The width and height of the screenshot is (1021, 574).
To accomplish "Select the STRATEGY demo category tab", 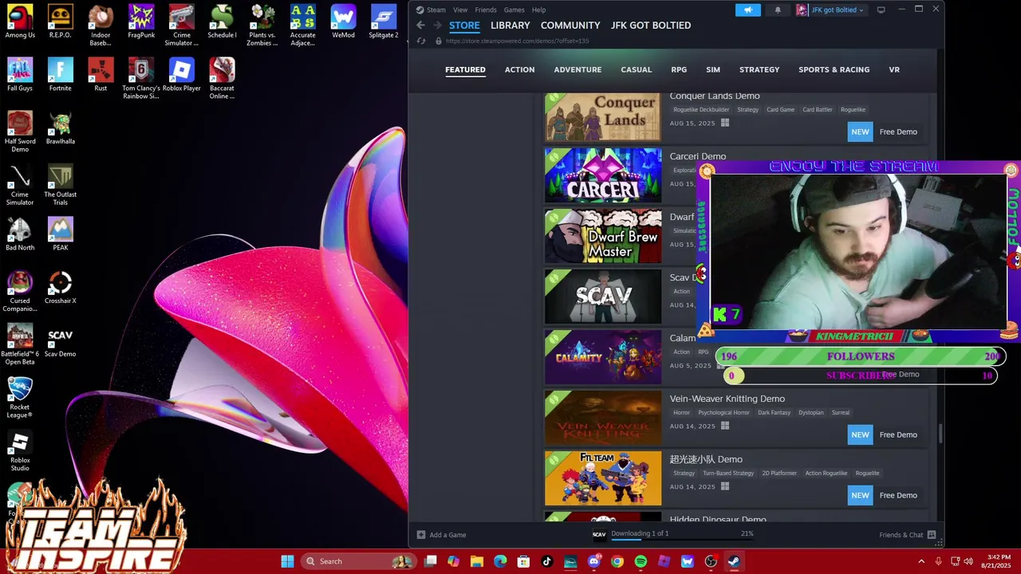I will (x=759, y=69).
